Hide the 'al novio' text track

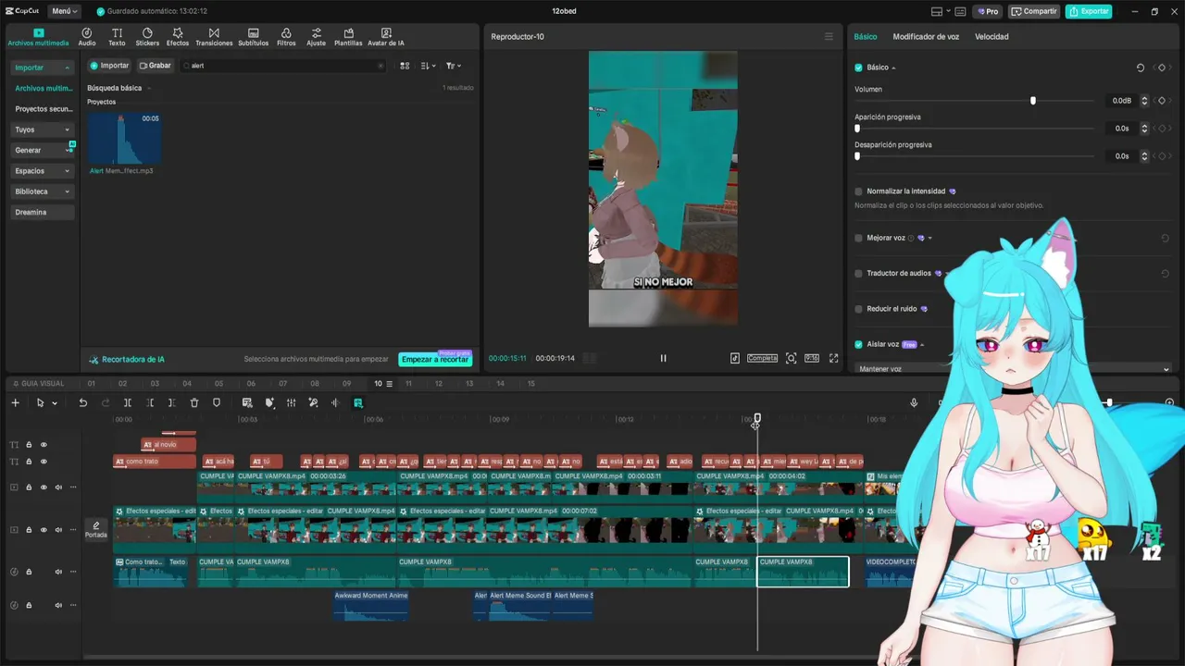point(44,445)
